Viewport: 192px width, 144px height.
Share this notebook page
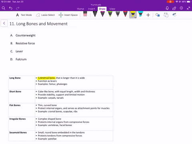[174, 8]
